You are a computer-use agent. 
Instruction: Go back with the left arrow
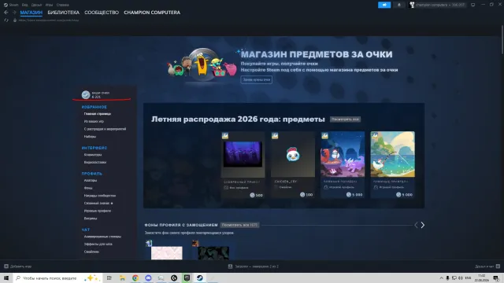coord(6,13)
